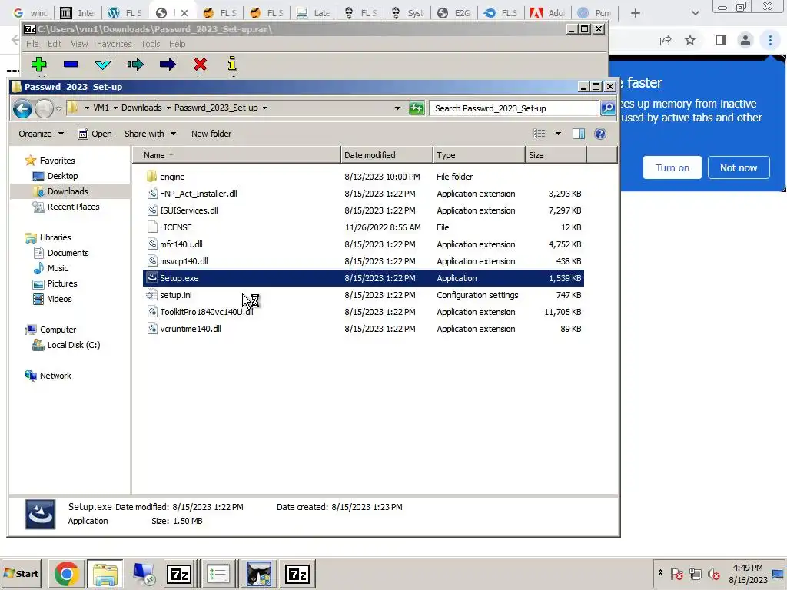Open the Share with dropdown
This screenshot has height=590, width=787.
150,134
